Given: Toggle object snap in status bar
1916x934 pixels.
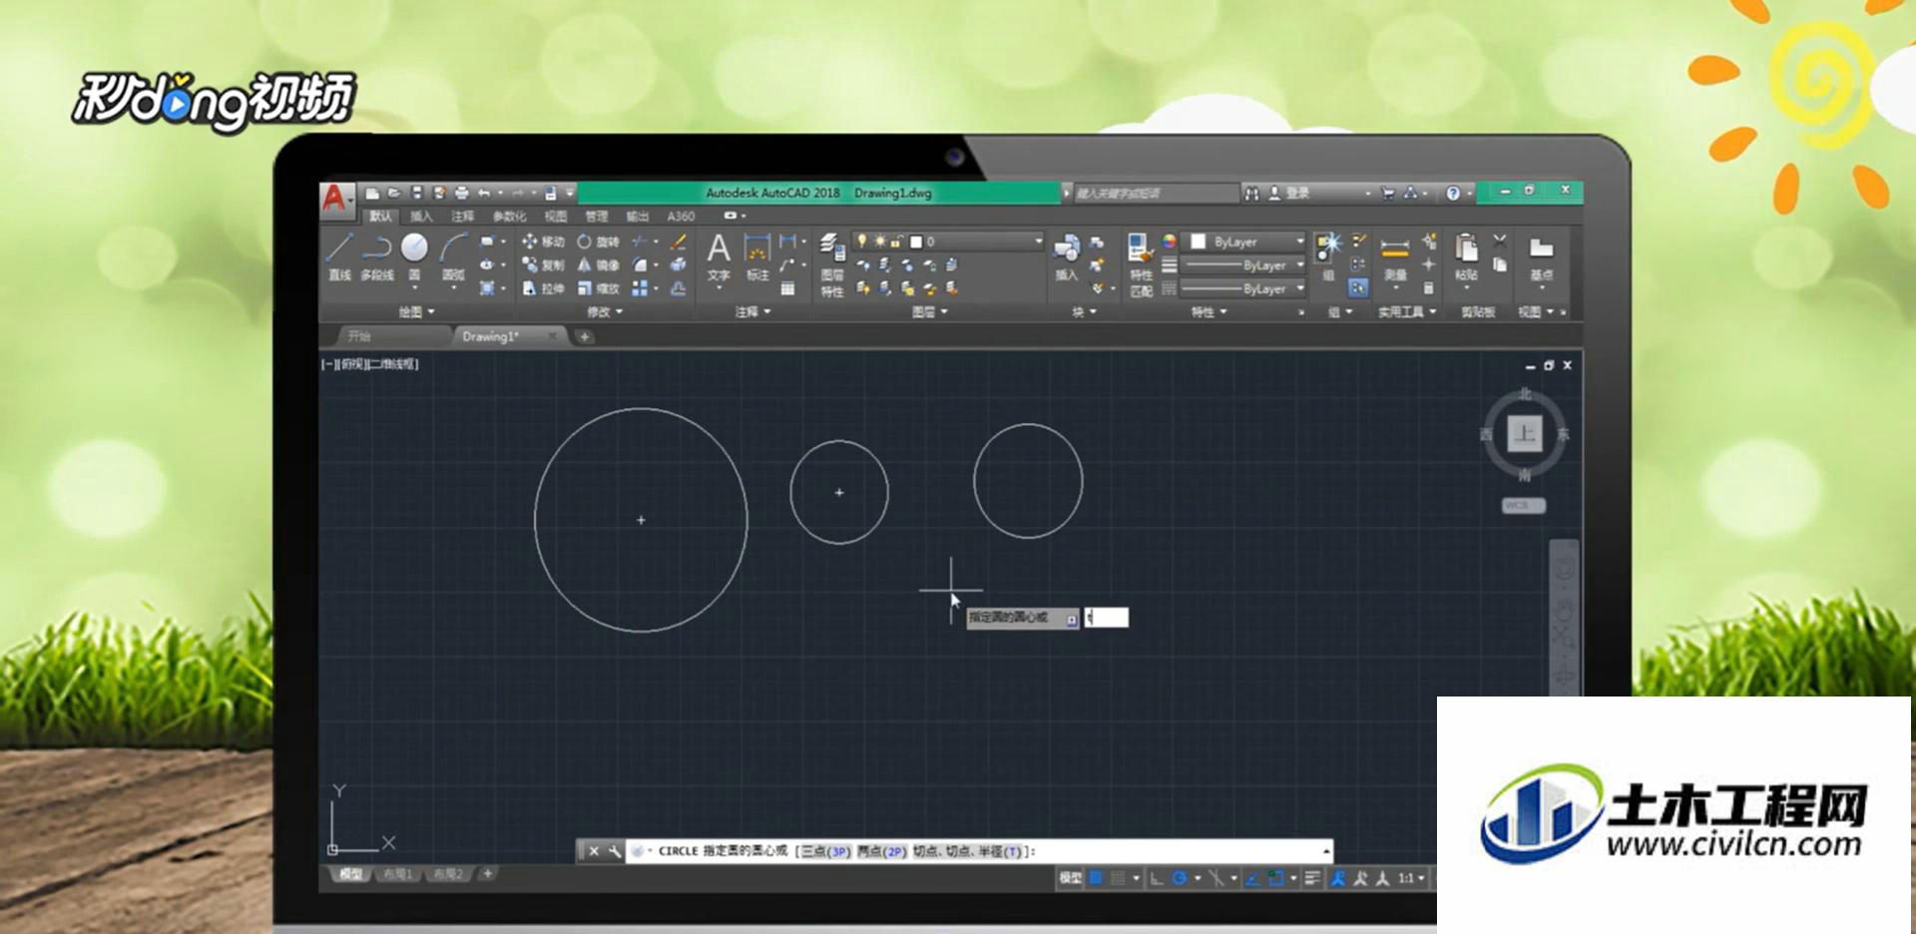Looking at the screenshot, I should click(1275, 878).
